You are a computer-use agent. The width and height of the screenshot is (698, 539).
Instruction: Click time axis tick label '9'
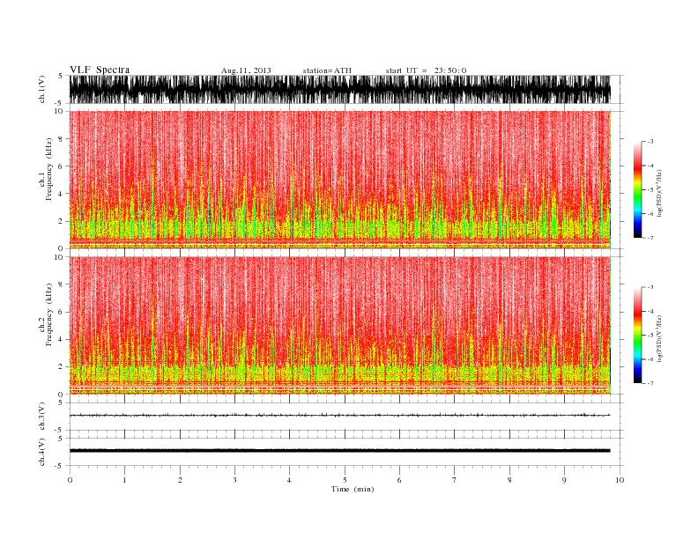[564, 480]
